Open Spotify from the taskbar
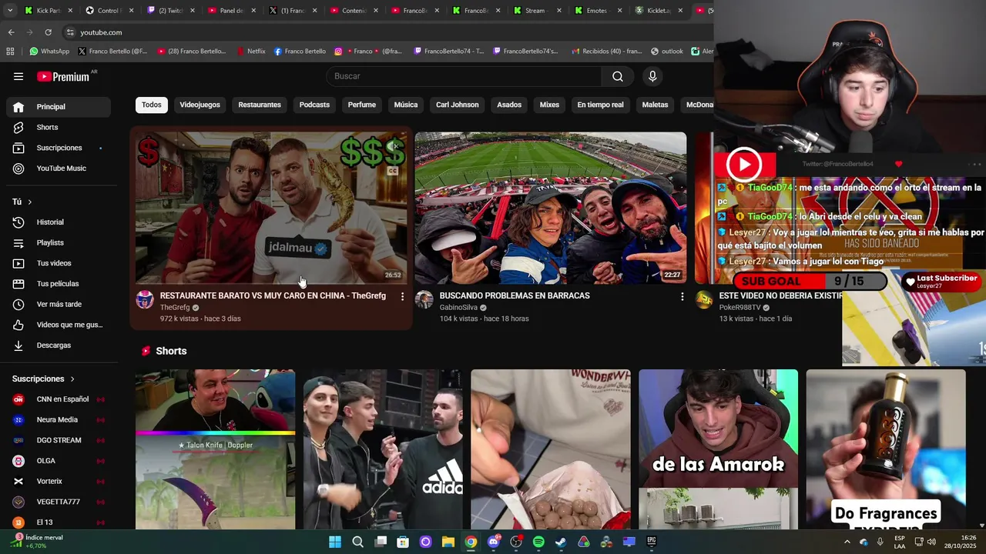 click(538, 542)
